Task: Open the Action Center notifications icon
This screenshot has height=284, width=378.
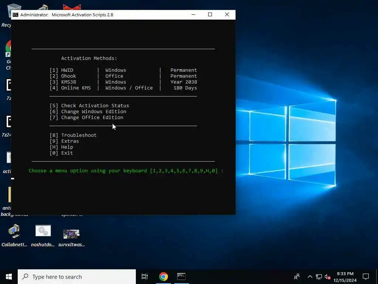Action: pos(366,277)
